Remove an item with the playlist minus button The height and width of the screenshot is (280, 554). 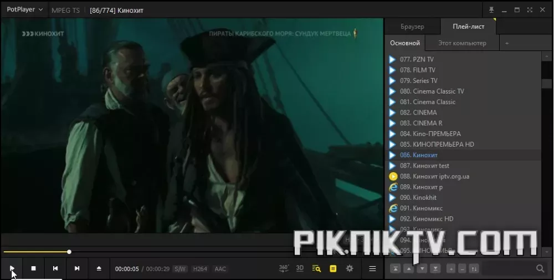462,269
